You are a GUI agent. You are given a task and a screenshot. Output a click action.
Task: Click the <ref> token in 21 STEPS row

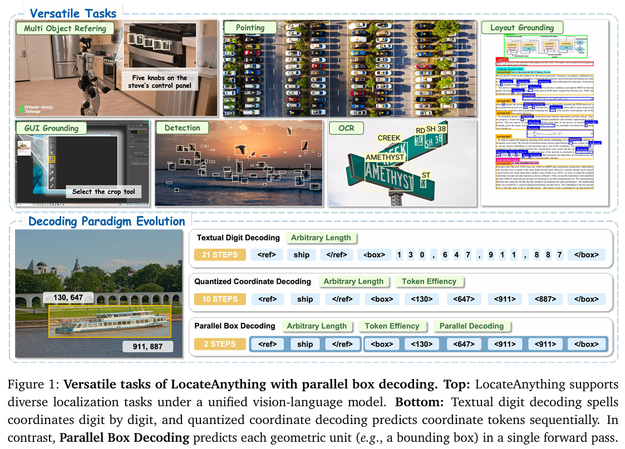(x=267, y=255)
